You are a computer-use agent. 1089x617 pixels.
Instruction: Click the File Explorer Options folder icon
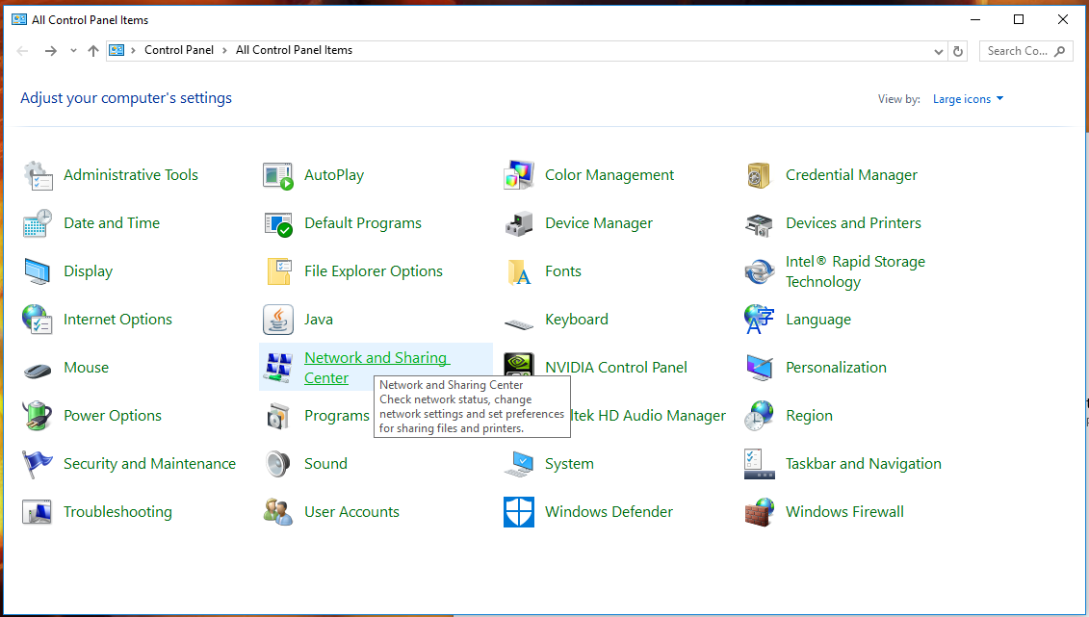pos(278,271)
